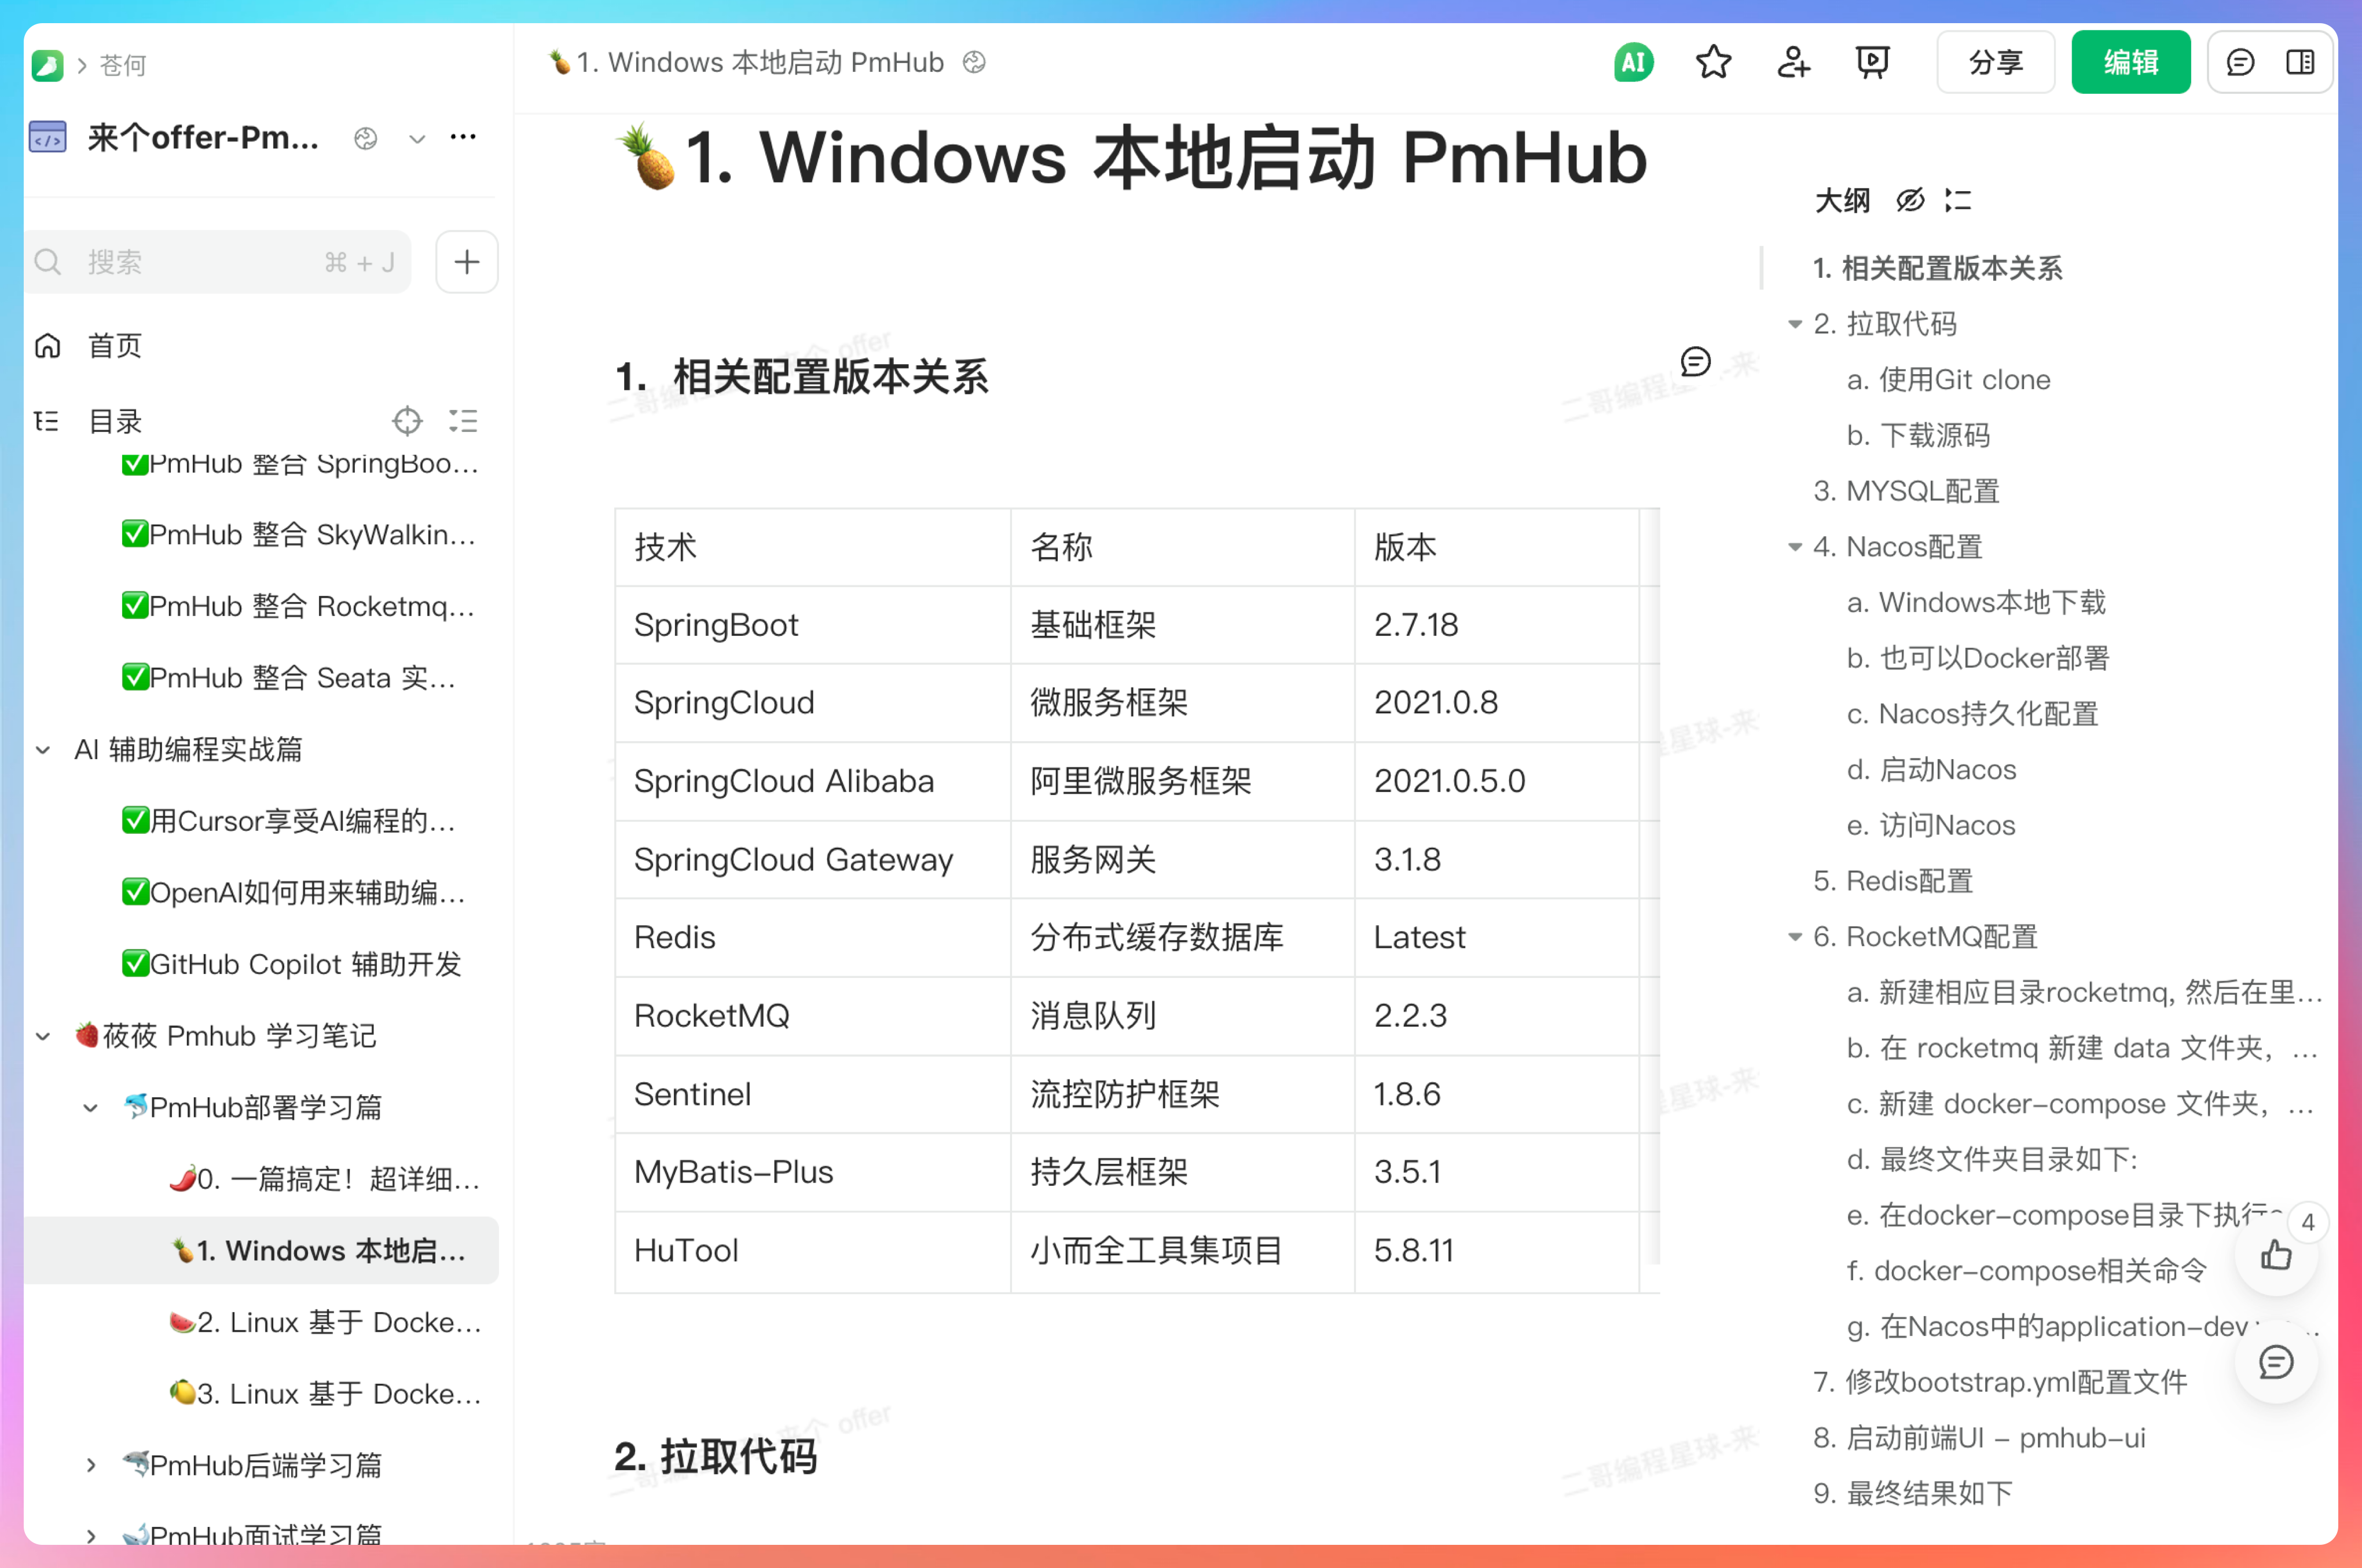Click the 搜索 search field
This screenshot has width=2362, height=1568.
[x=200, y=263]
